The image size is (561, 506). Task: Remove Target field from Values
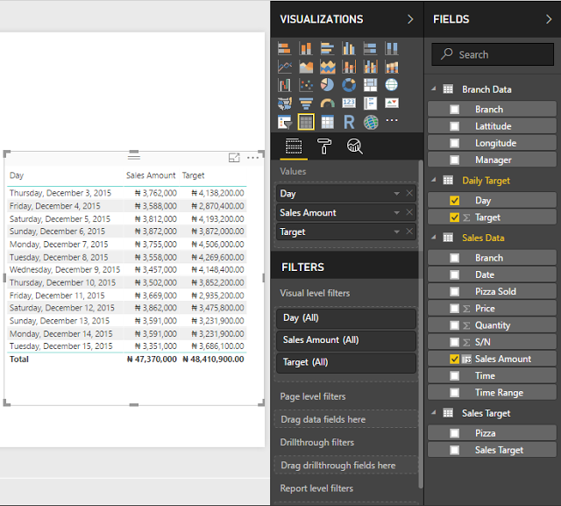[409, 232]
